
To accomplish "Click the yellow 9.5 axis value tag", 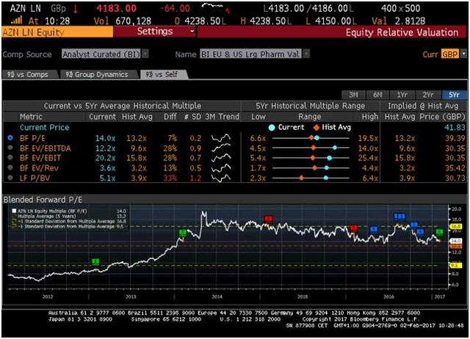I will pyautogui.click(x=455, y=266).
